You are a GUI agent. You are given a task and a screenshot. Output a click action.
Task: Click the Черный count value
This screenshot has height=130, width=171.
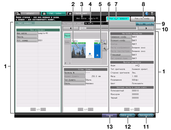click(x=135, y=98)
